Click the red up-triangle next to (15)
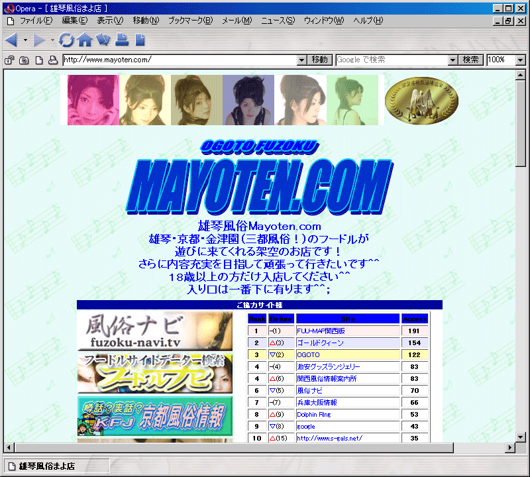 [272, 439]
